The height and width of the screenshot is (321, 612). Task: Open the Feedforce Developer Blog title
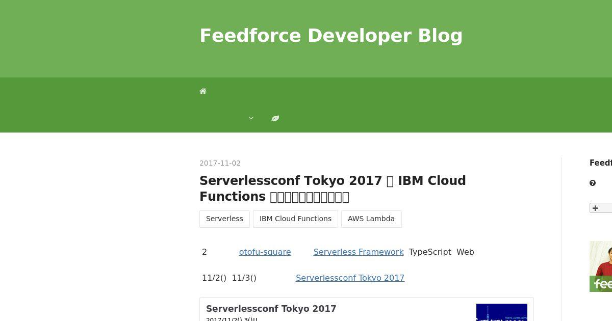point(331,36)
